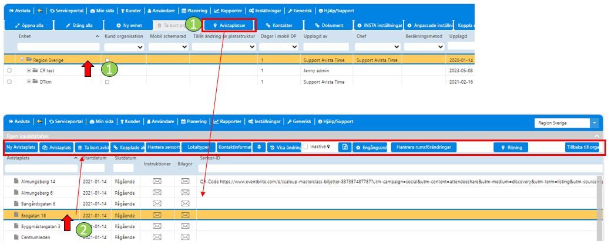Open Planering menu in organisation view

pyautogui.click(x=194, y=11)
